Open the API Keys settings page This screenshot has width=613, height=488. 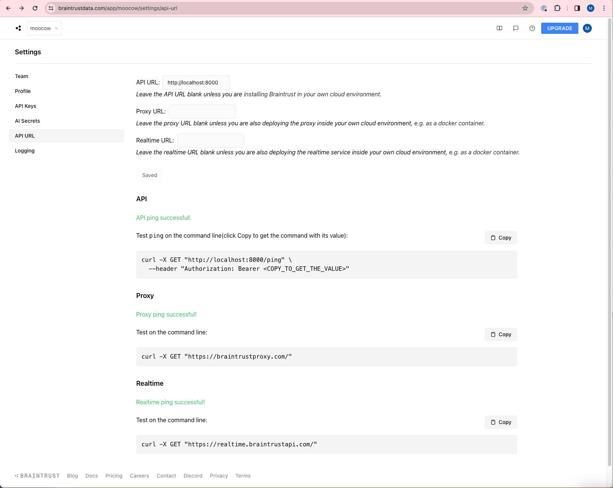[x=25, y=106]
